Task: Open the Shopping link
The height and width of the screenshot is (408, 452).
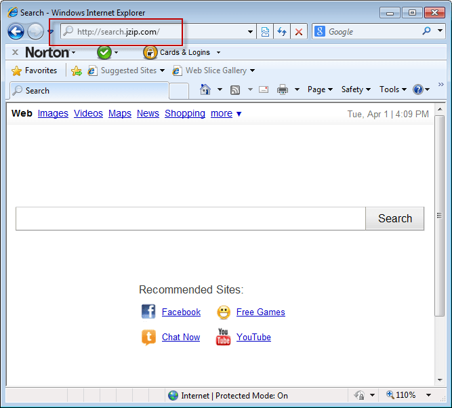Action: [x=185, y=113]
